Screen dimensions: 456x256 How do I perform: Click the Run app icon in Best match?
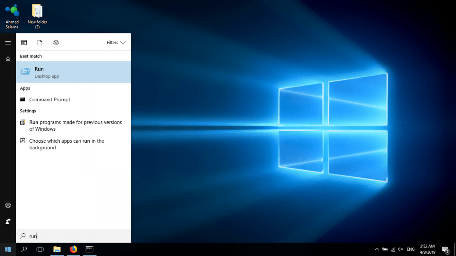pyautogui.click(x=25, y=72)
